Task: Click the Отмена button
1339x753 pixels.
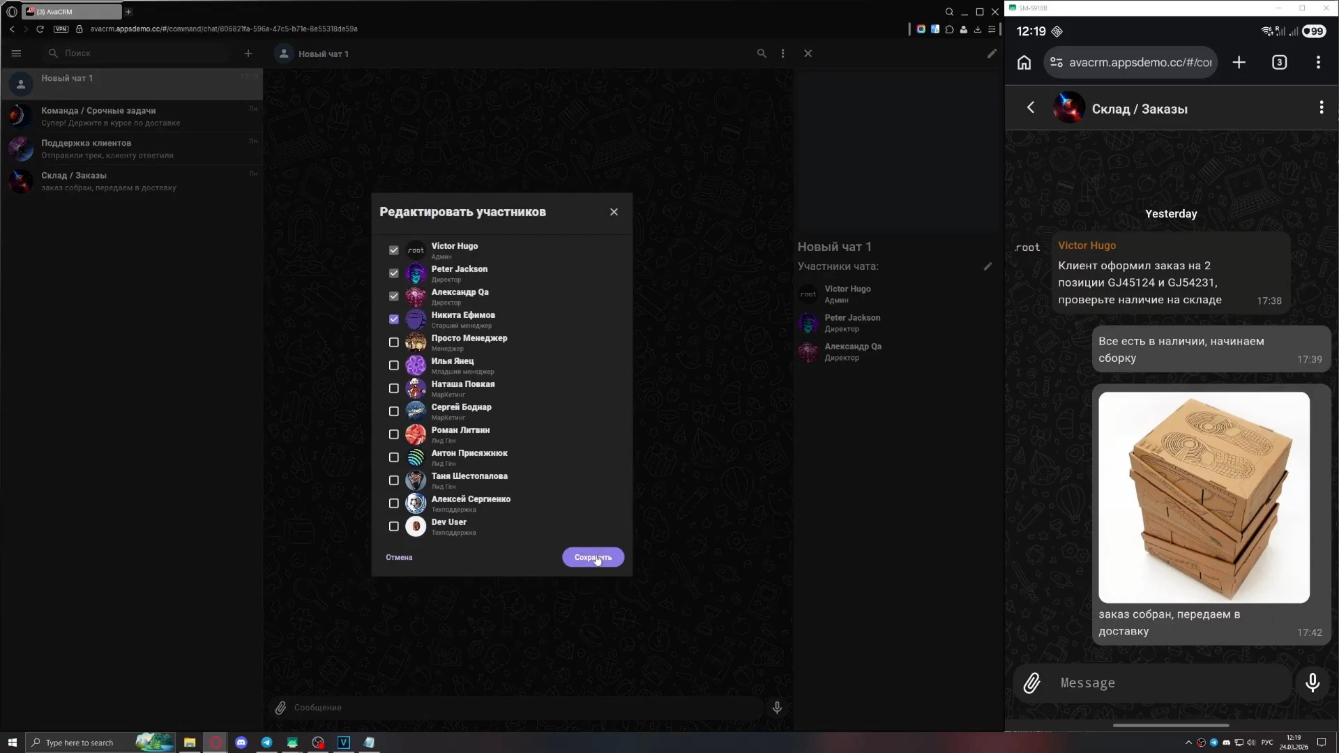Action: click(399, 557)
